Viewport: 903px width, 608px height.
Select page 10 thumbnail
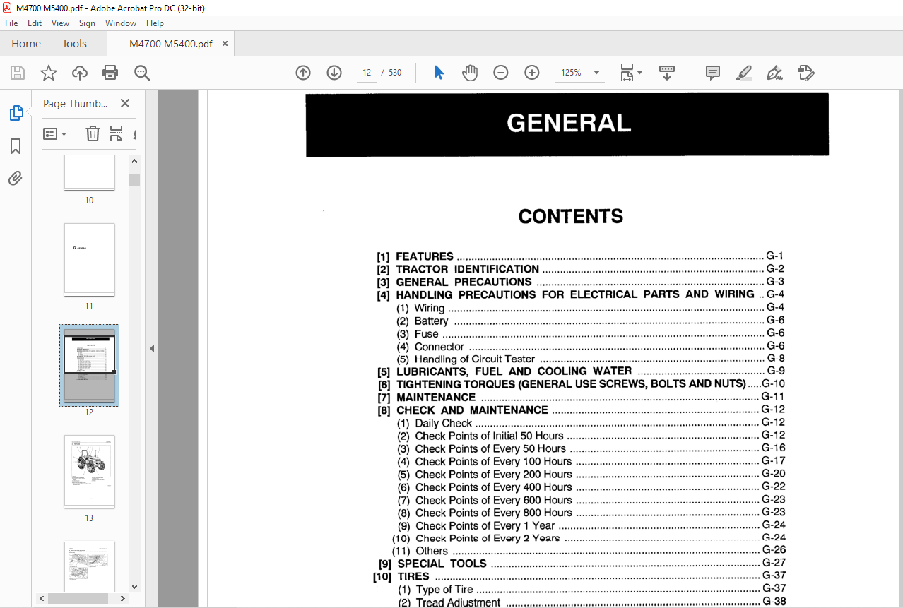pyautogui.click(x=89, y=172)
